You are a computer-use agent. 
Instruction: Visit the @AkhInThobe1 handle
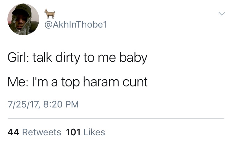(75, 24)
